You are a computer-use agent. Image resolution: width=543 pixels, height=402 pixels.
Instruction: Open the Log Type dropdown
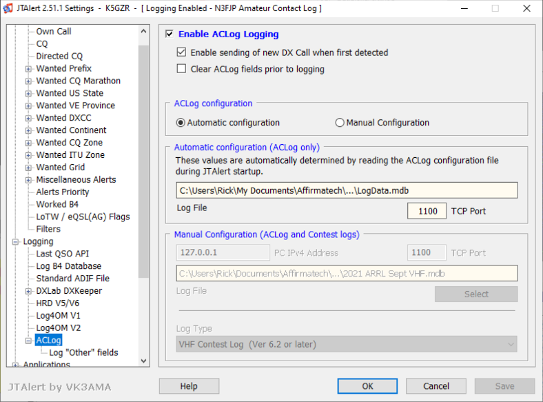tap(347, 344)
